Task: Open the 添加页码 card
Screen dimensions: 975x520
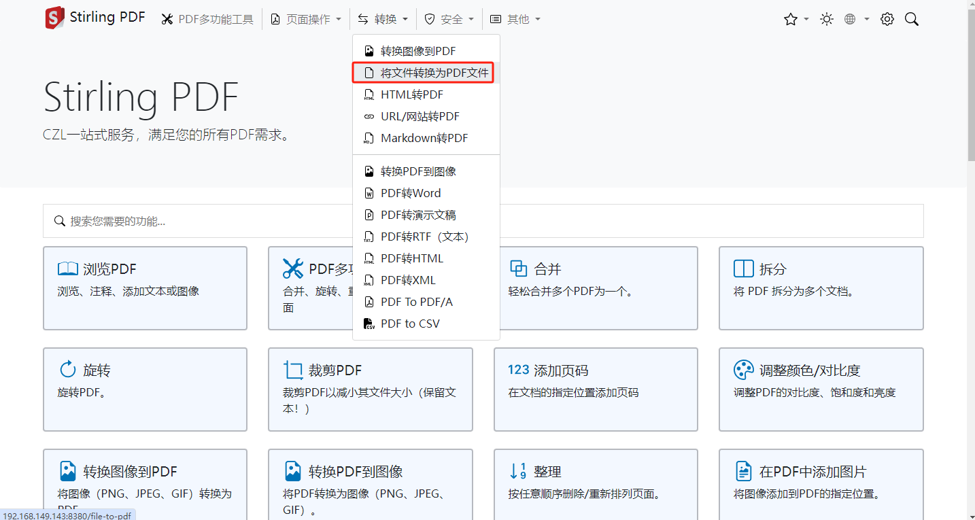Action: pos(596,389)
